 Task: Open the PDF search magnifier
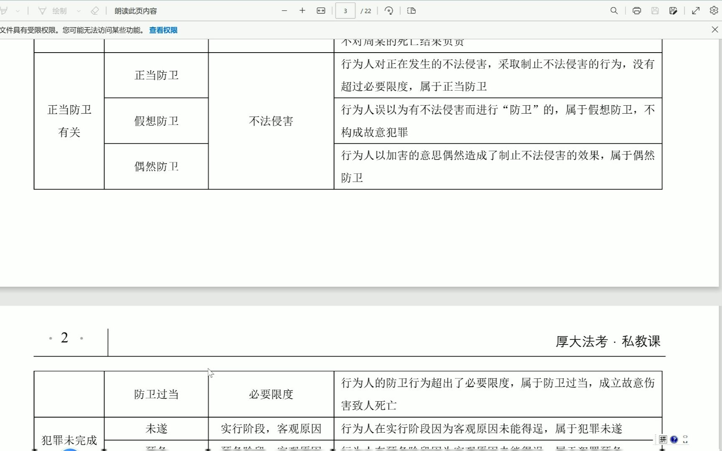pos(614,11)
